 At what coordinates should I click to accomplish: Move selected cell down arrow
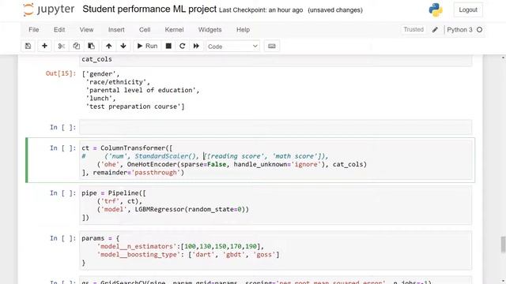(x=123, y=46)
